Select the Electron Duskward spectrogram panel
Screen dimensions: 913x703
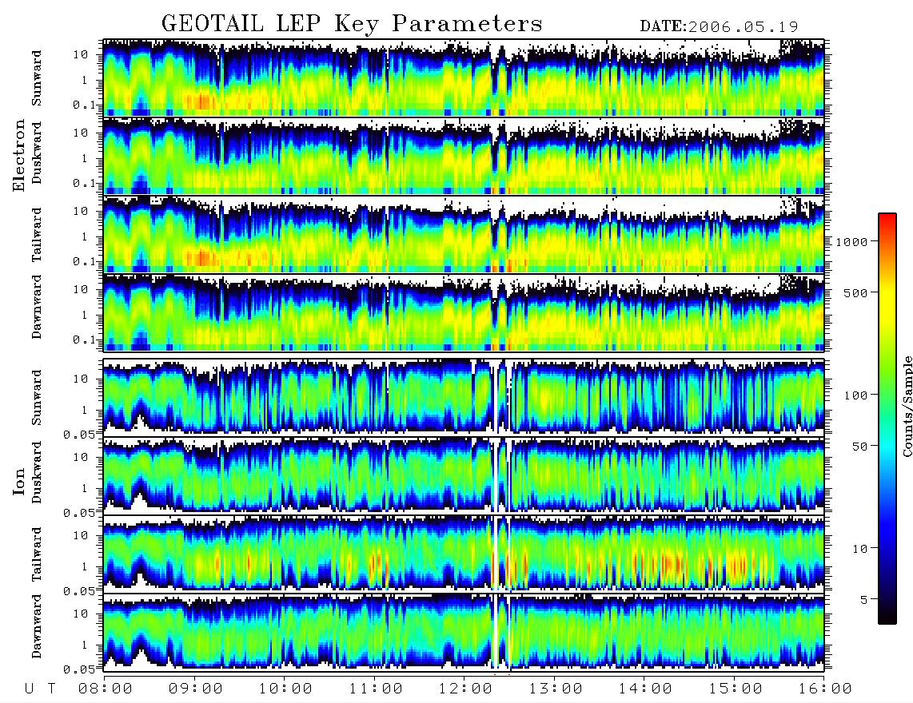pos(464,156)
